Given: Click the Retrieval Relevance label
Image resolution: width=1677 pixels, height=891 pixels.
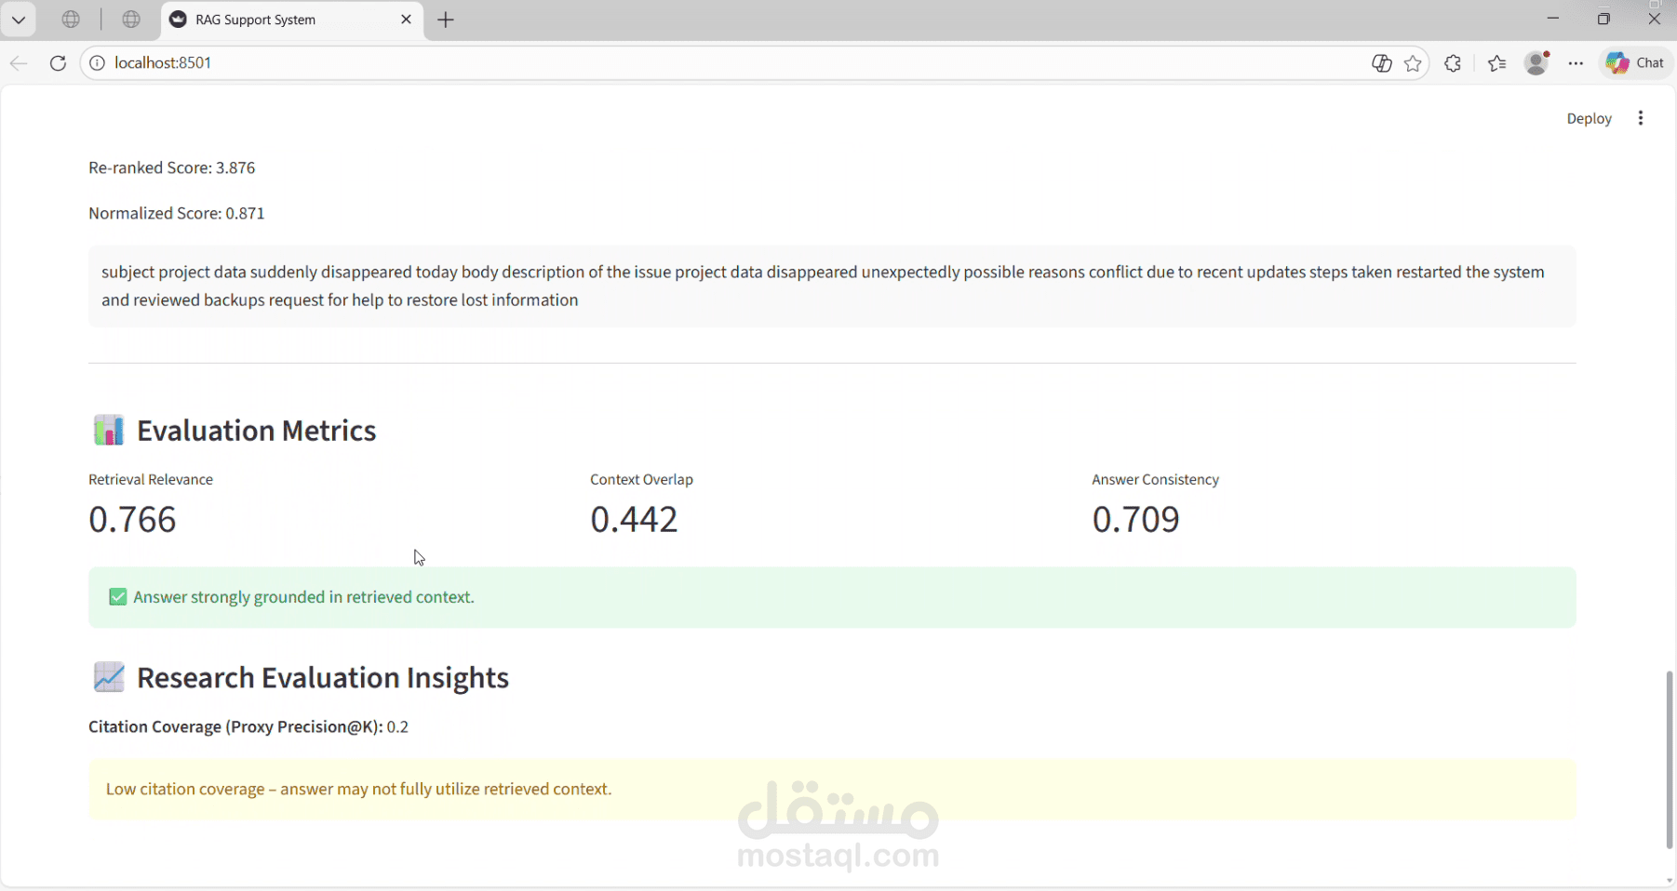Looking at the screenshot, I should pyautogui.click(x=151, y=480).
